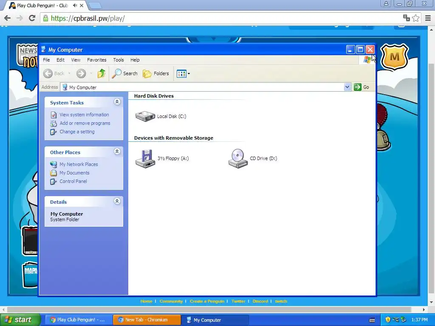This screenshot has height=326, width=435.
Task: Click the green Go arrow button
Action: [358, 87]
